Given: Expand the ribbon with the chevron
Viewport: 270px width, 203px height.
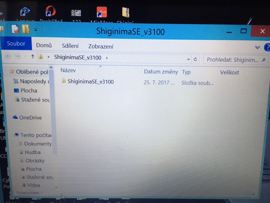Looking at the screenshot, I should click(x=257, y=47).
